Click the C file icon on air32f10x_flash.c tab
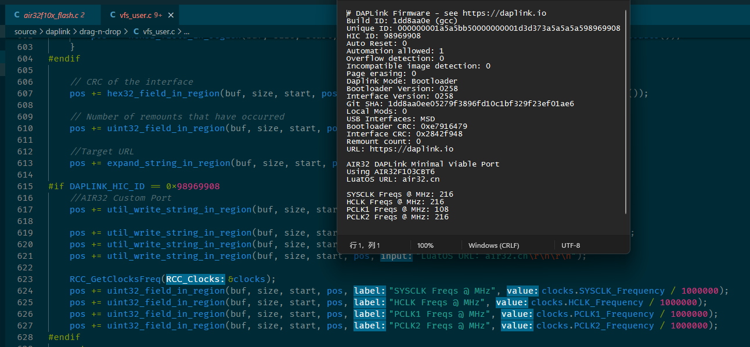 point(16,15)
